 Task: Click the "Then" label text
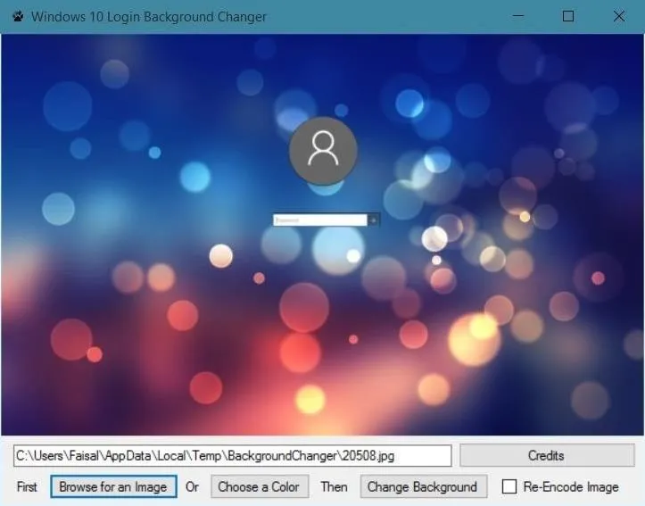334,487
